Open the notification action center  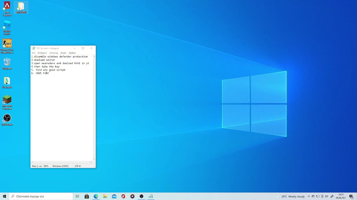point(351,196)
